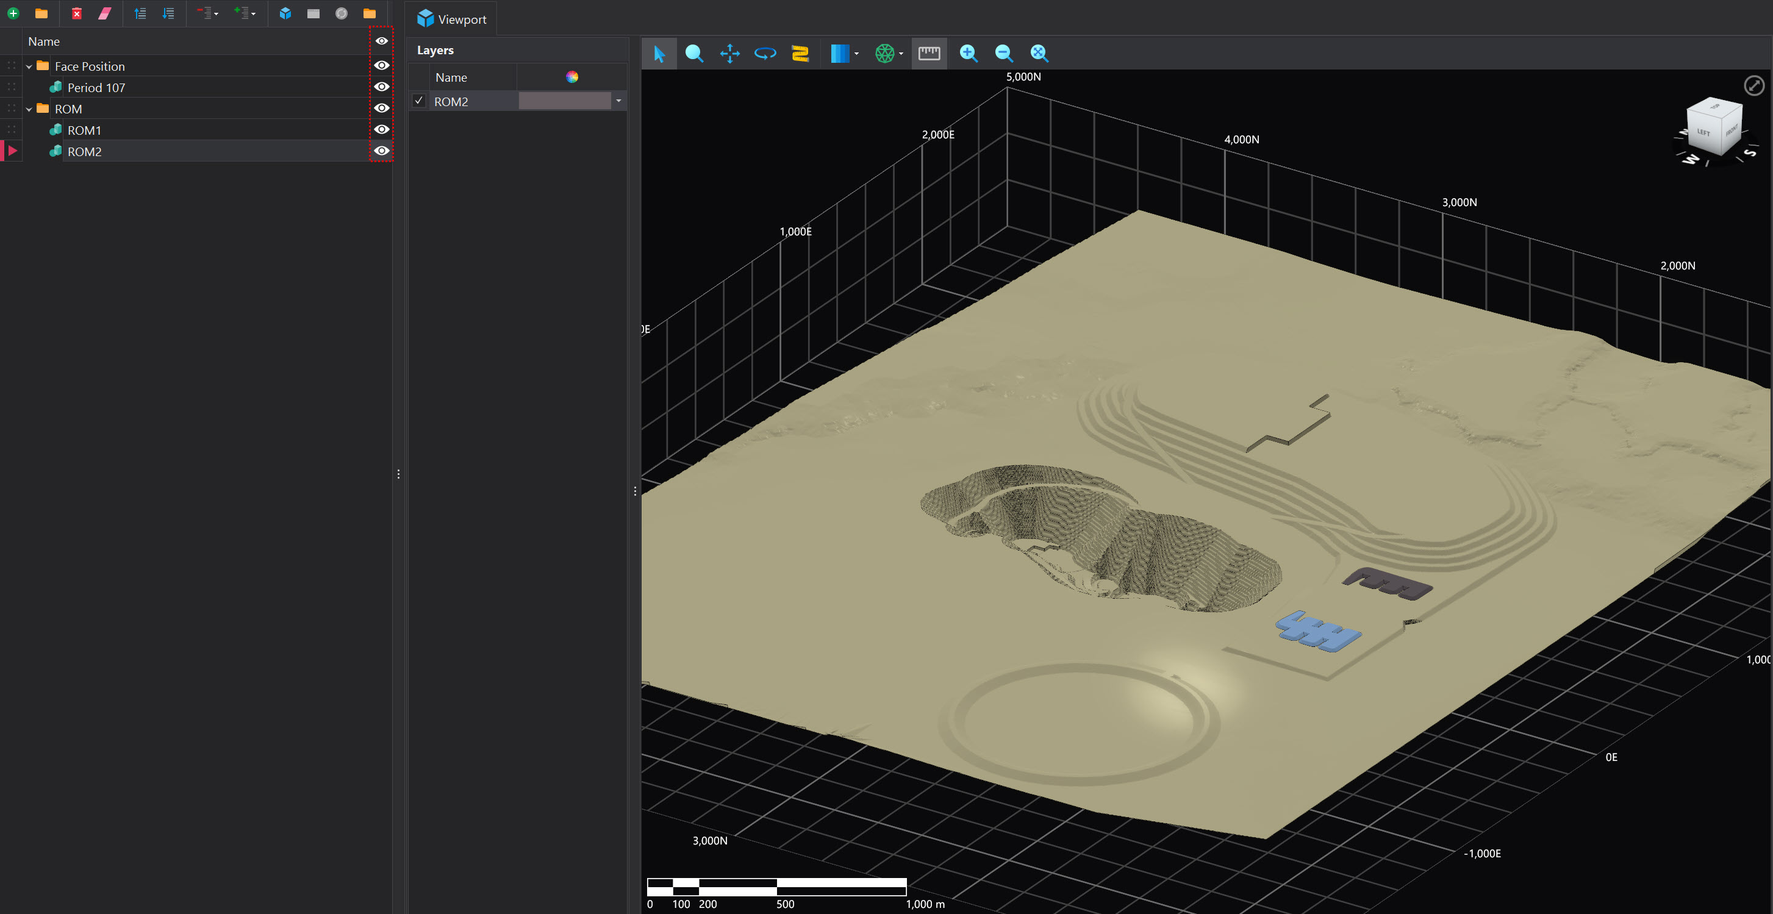This screenshot has height=914, width=1773.
Task: Click the zoom to extents icon
Action: point(1039,53)
